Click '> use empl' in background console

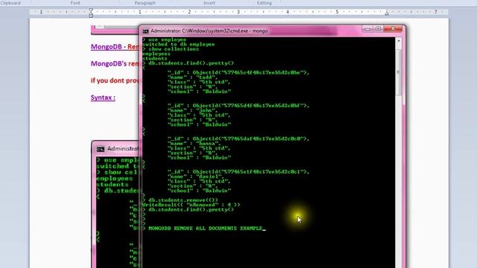118,160
